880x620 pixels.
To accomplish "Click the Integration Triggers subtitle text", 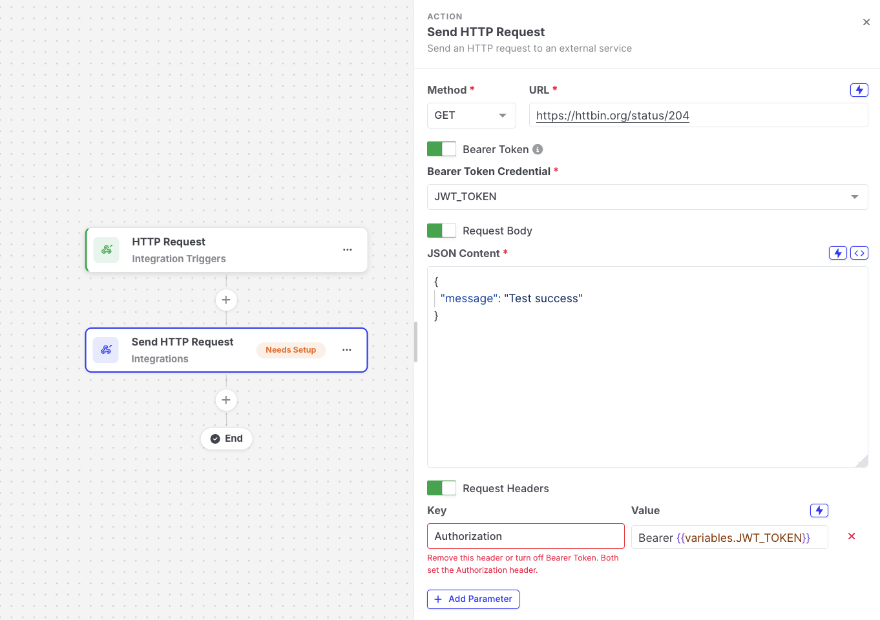I will (179, 259).
